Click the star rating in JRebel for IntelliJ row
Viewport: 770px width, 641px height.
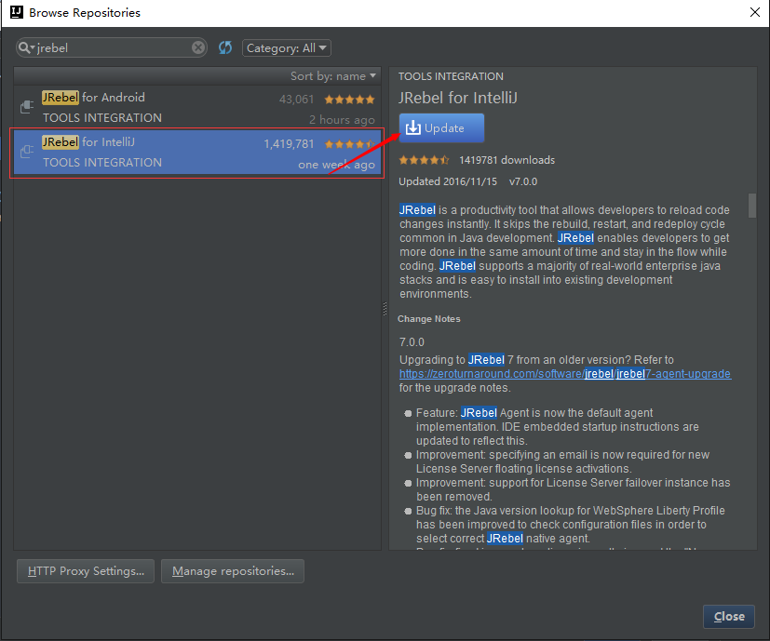350,144
